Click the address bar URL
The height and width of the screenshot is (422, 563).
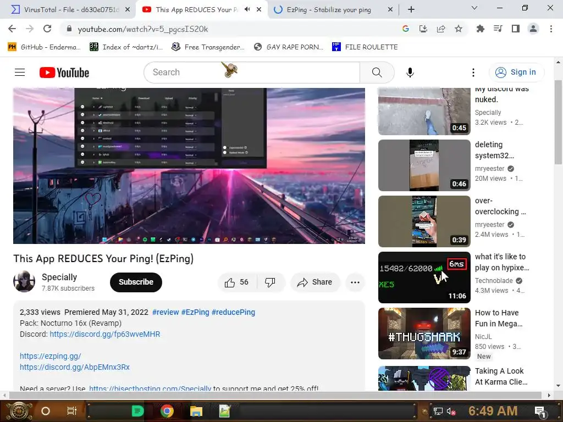coord(143,29)
